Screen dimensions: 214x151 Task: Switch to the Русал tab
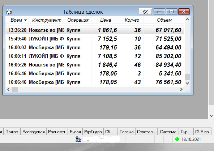(x=75, y=132)
